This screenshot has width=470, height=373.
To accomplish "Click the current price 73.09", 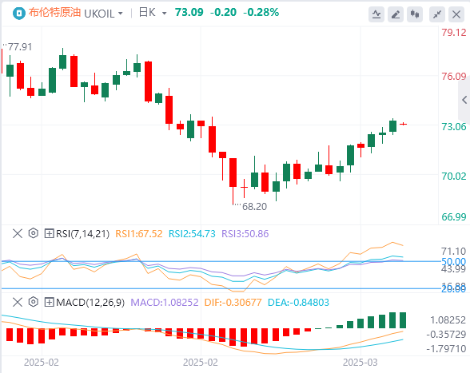I will 189,12.
